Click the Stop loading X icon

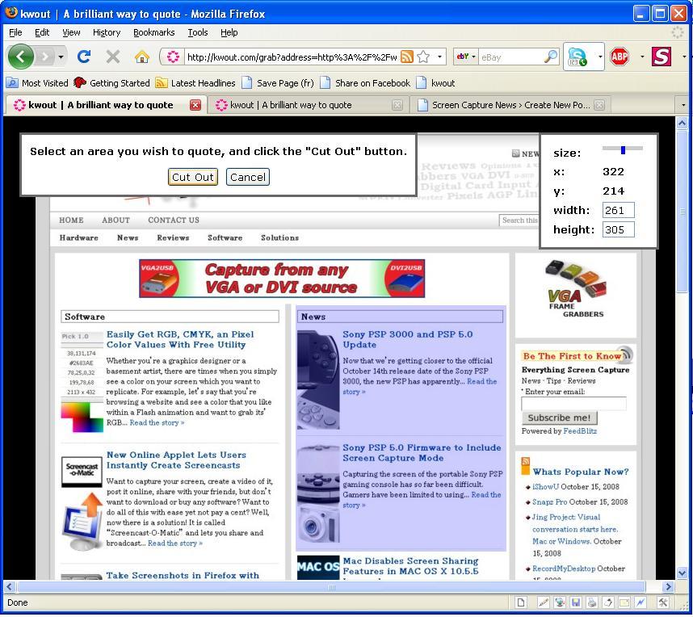(113, 57)
